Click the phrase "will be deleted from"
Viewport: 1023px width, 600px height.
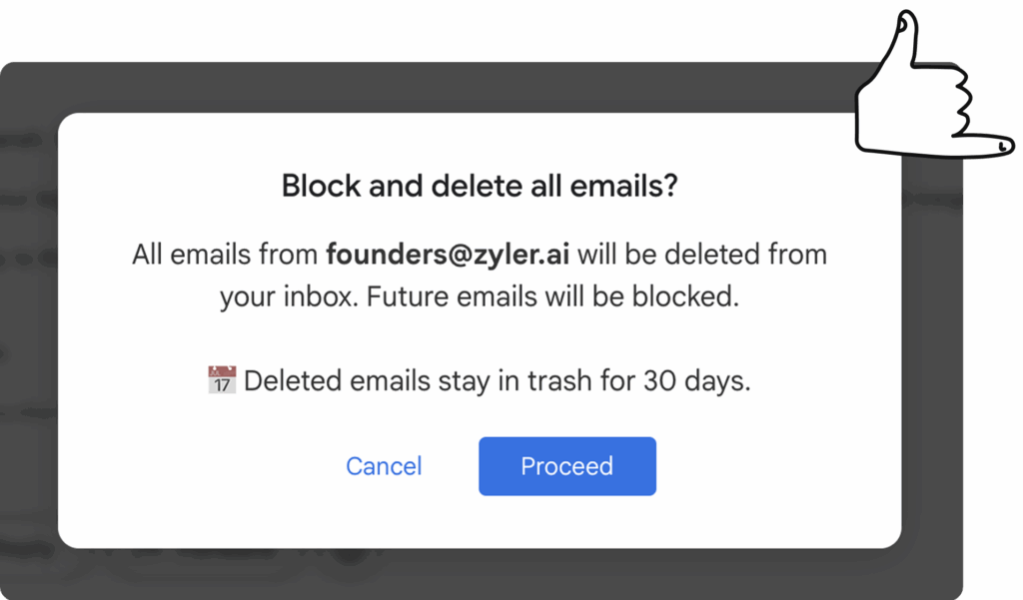point(702,255)
